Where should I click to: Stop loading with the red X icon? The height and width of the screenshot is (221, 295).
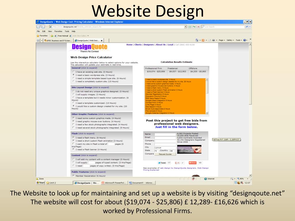click(198, 27)
